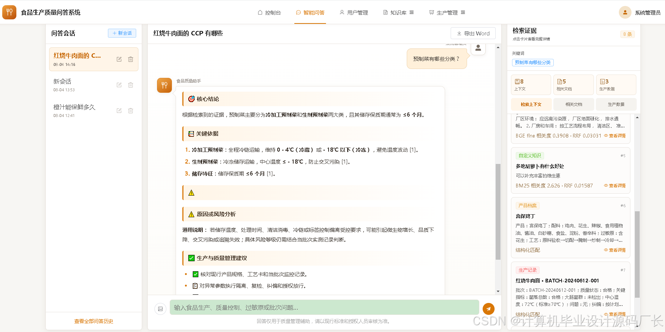Click the chat area vertical scrollbar
Image resolution: width=665 pixels, height=332 pixels.
[x=498, y=211]
